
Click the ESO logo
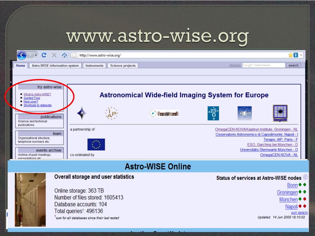click(213, 113)
